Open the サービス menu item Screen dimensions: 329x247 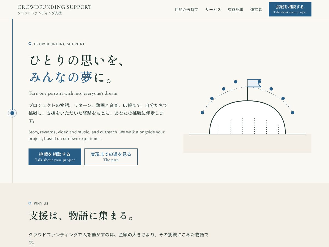pos(213,10)
